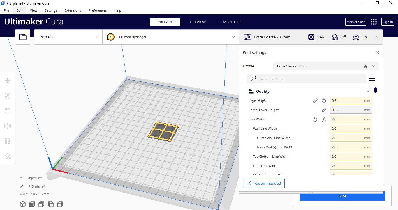Viewport: 398px width, 210px height.
Task: Switch to the PREPARE stage
Action: pos(165,22)
